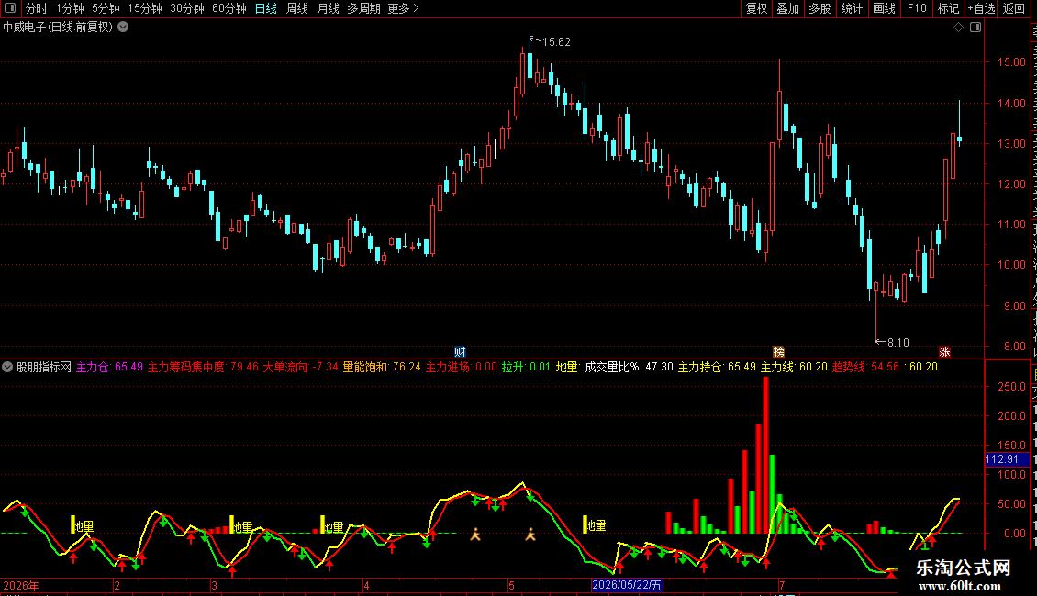Click the 2026年 label on time axis
Image resolution: width=1037 pixels, height=596 pixels.
20,585
